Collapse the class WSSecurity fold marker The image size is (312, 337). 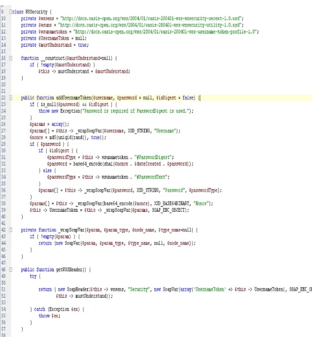[x=10, y=12]
